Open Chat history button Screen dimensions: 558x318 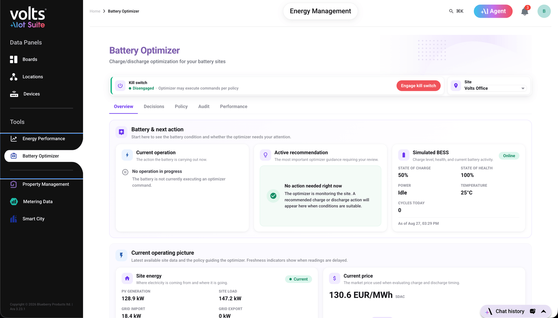tap(516, 311)
